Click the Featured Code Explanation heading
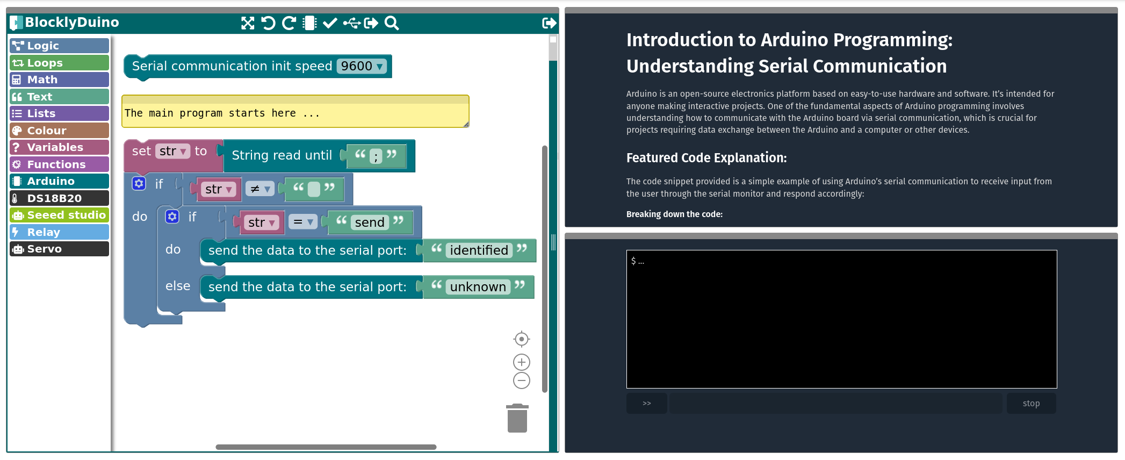The width and height of the screenshot is (1125, 460). 706,157
